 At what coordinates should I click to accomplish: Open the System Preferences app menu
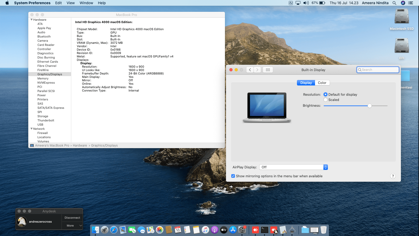pyautogui.click(x=32, y=3)
